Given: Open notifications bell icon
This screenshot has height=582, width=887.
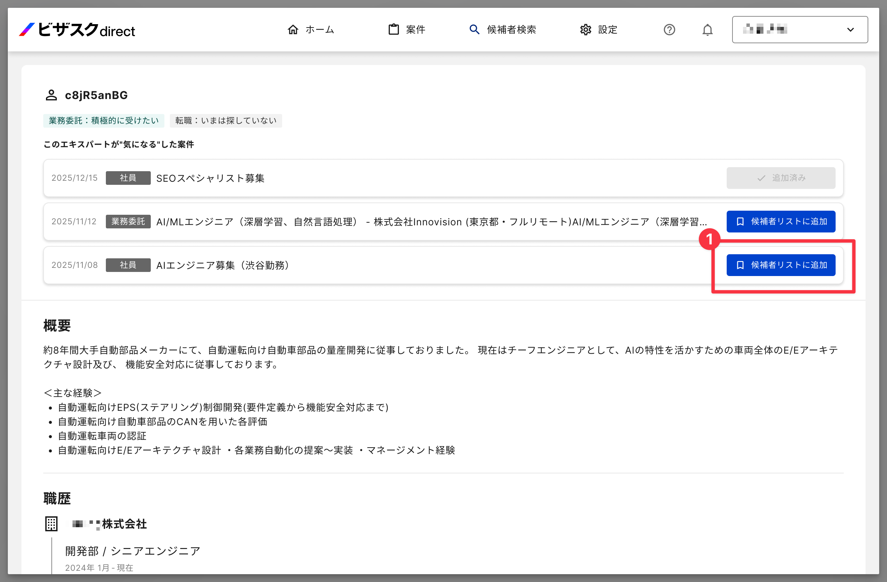Looking at the screenshot, I should click(707, 29).
